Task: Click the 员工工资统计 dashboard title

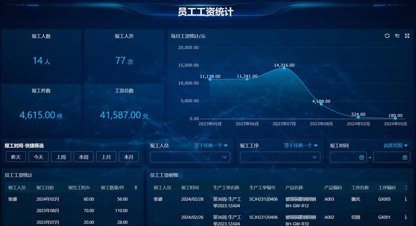Action: coord(206,12)
